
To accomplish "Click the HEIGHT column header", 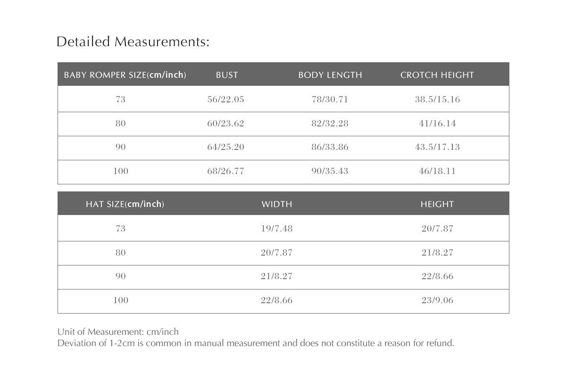I will click(437, 204).
